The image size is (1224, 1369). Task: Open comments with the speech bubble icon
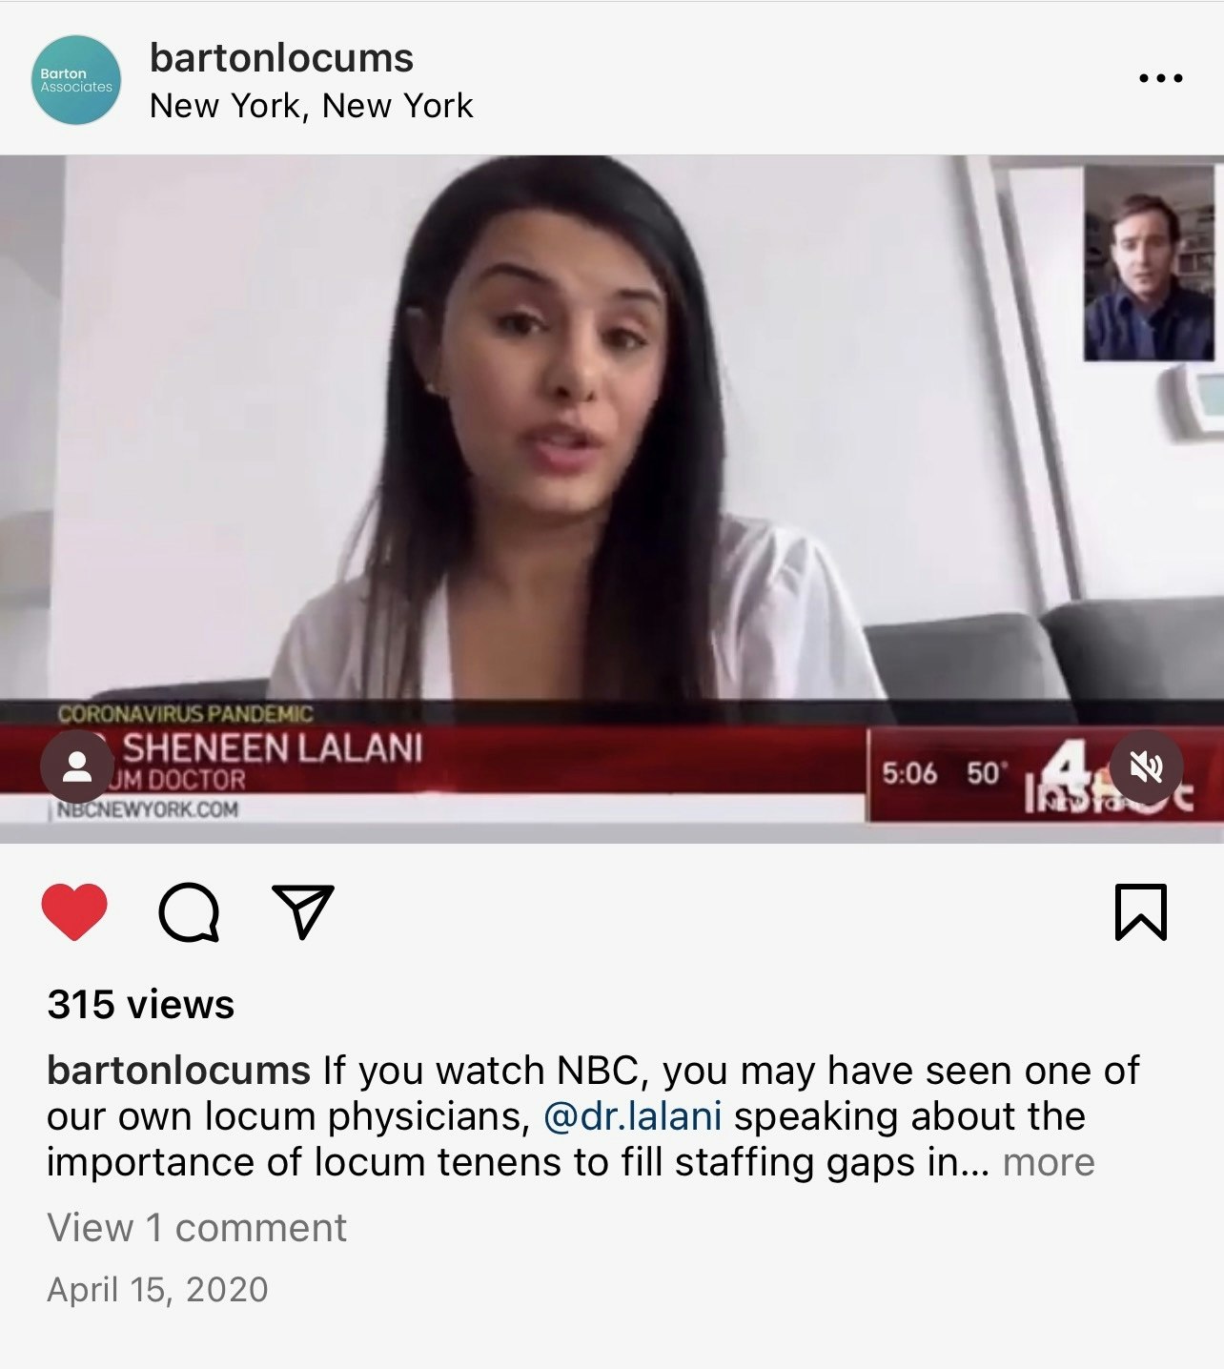[189, 912]
